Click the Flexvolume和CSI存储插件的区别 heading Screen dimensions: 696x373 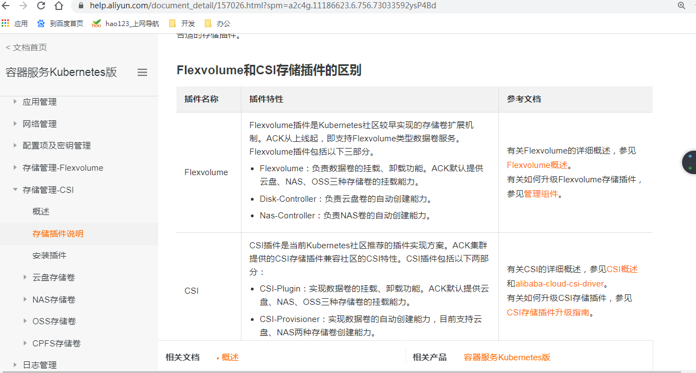point(269,70)
